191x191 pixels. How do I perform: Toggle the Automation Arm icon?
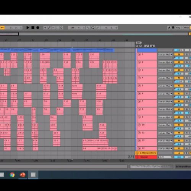(49, 28)
